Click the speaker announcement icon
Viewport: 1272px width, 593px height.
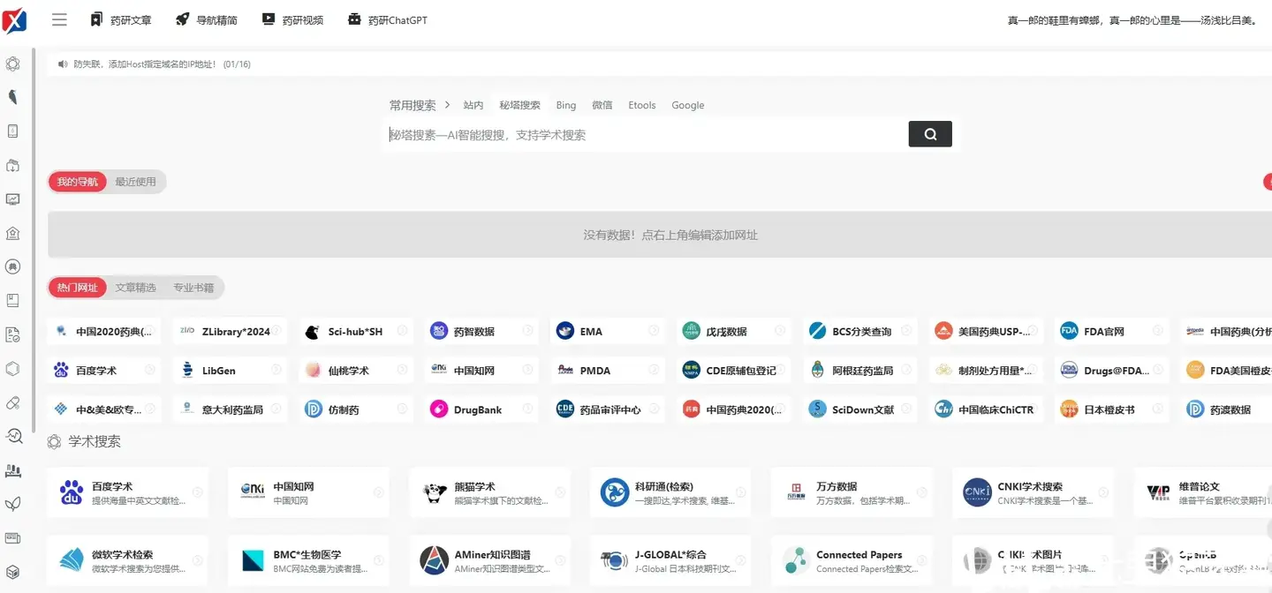63,64
